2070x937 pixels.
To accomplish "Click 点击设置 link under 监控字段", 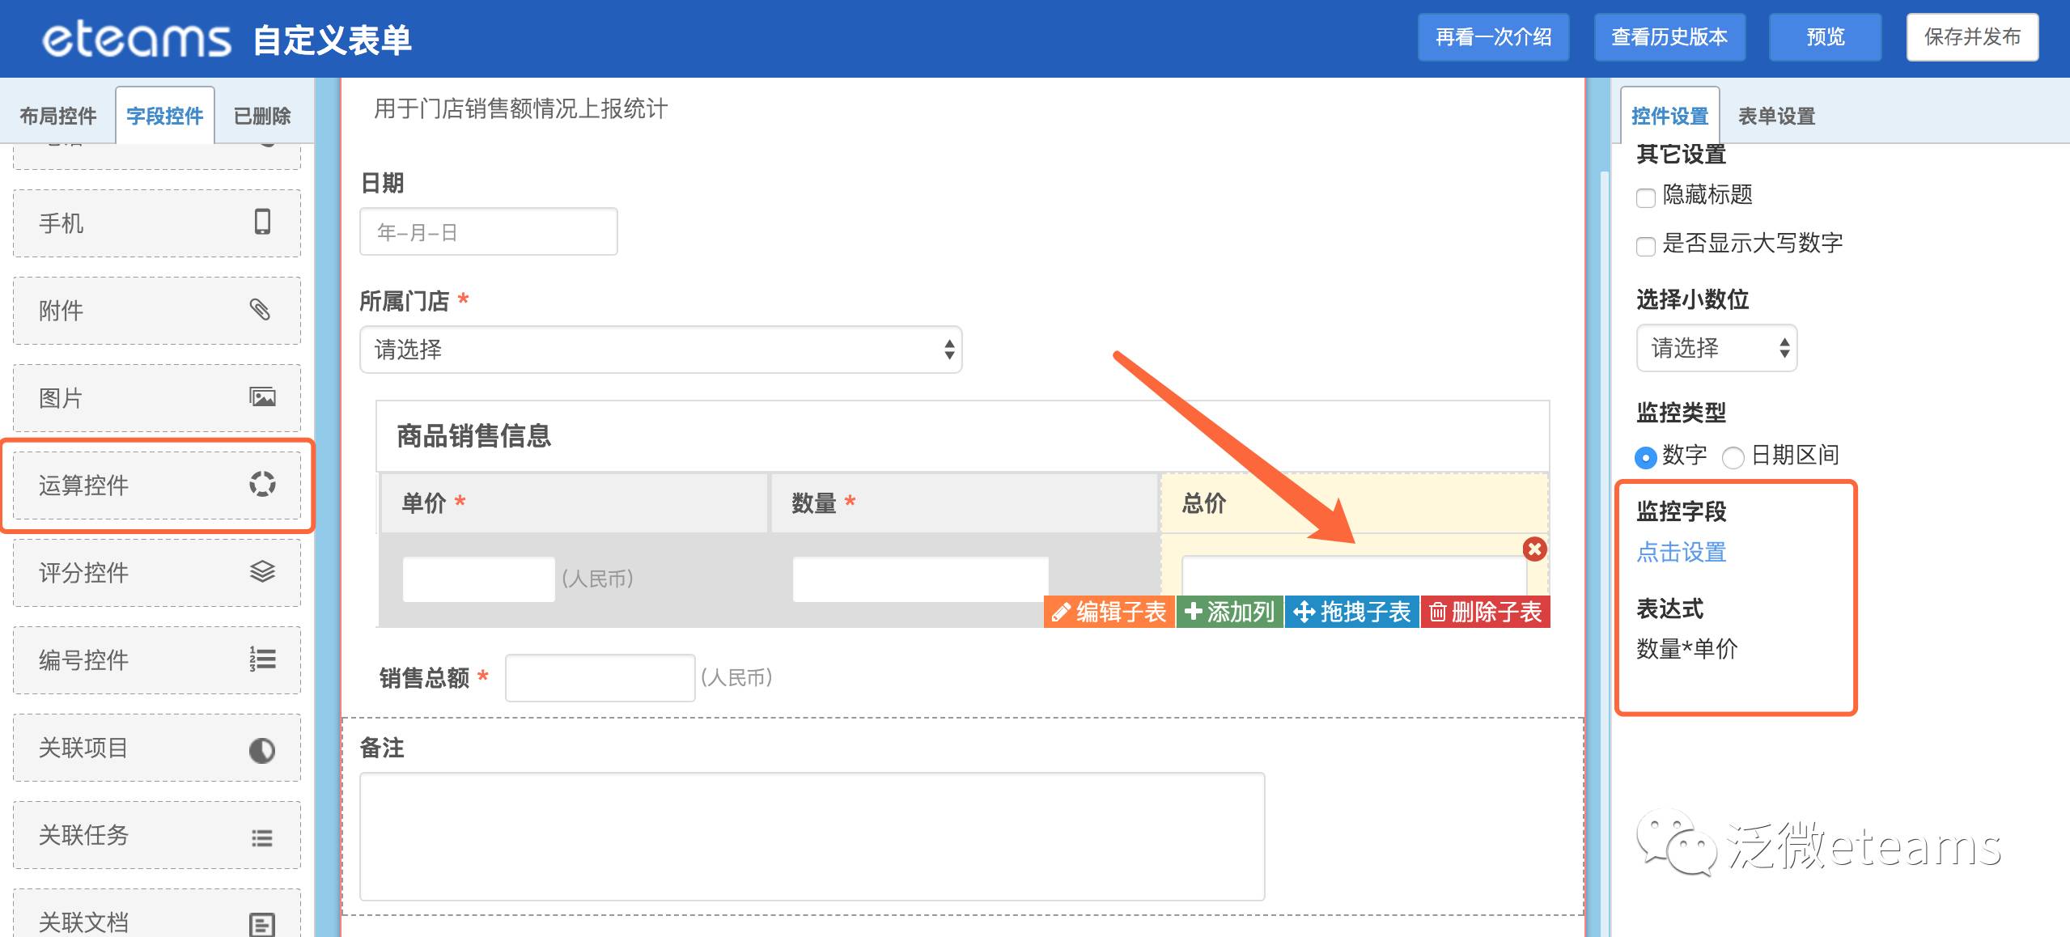I will click(1681, 552).
